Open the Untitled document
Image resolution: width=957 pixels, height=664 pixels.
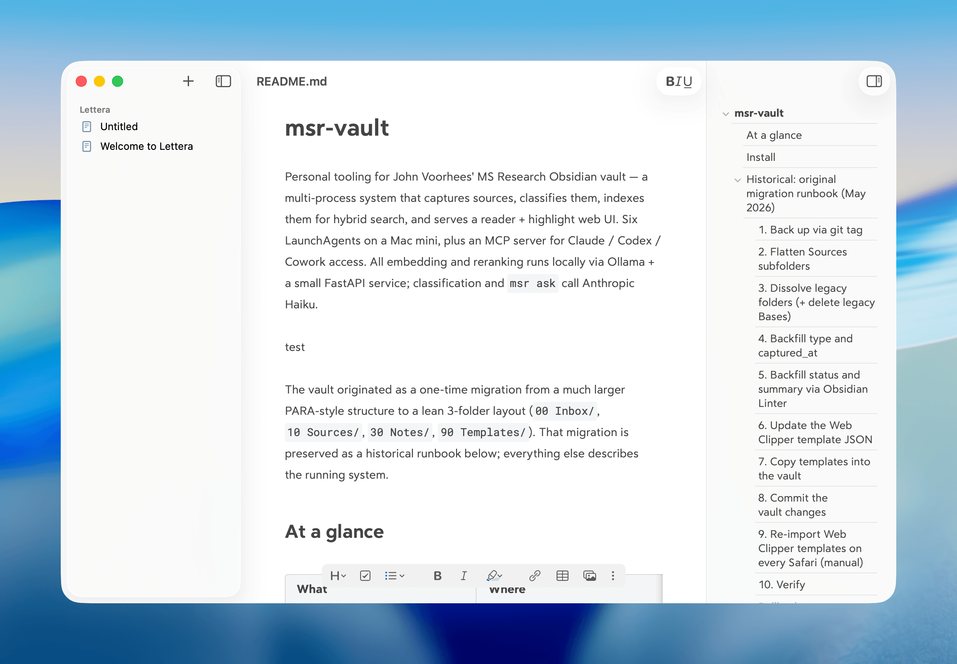point(119,127)
